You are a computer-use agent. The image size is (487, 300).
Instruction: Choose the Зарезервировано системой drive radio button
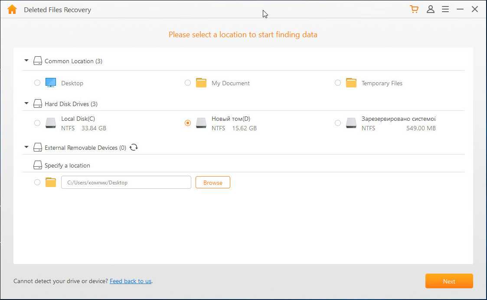(338, 123)
